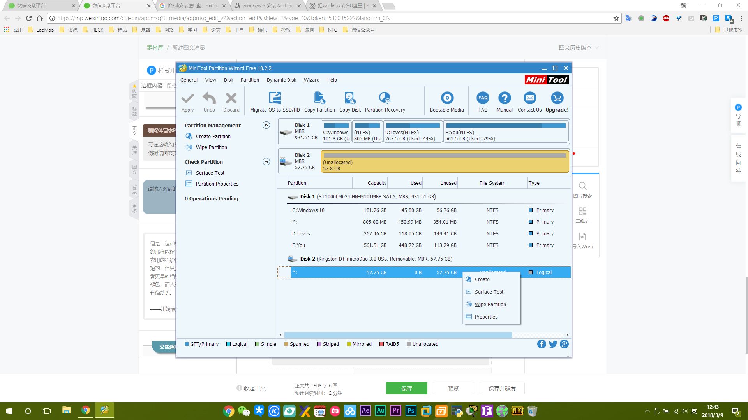This screenshot has width=748, height=420.
Task: Choose Surface Test from context menu
Action: pyautogui.click(x=492, y=292)
